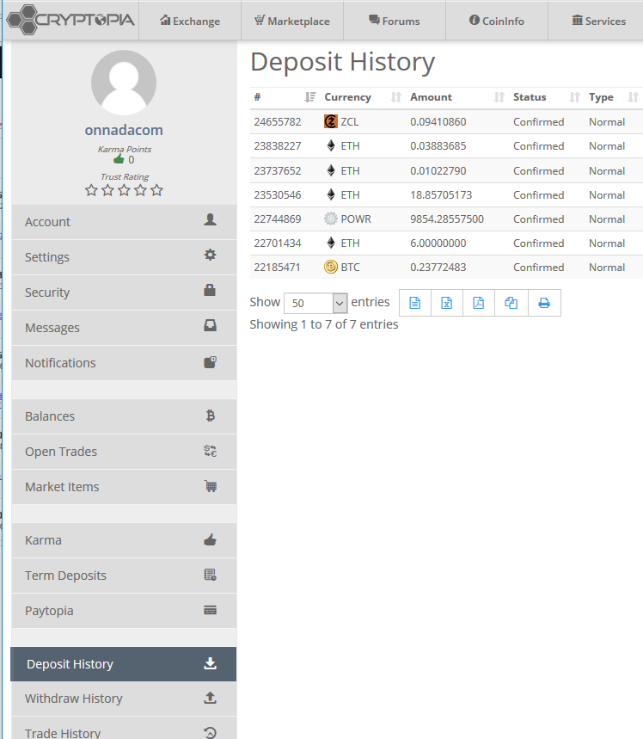Export the deposit table as PDF

pyautogui.click(x=479, y=303)
